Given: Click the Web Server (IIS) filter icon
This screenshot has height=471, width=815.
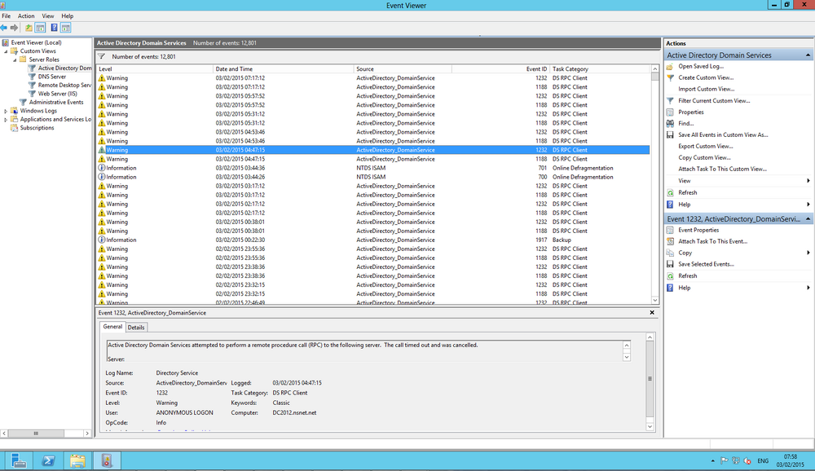Looking at the screenshot, I should click(x=33, y=94).
